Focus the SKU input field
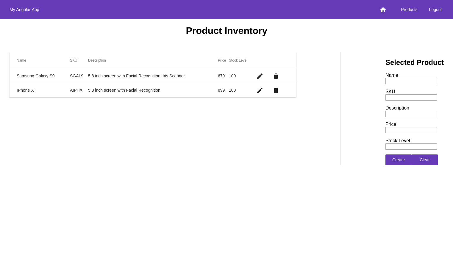 click(411, 98)
